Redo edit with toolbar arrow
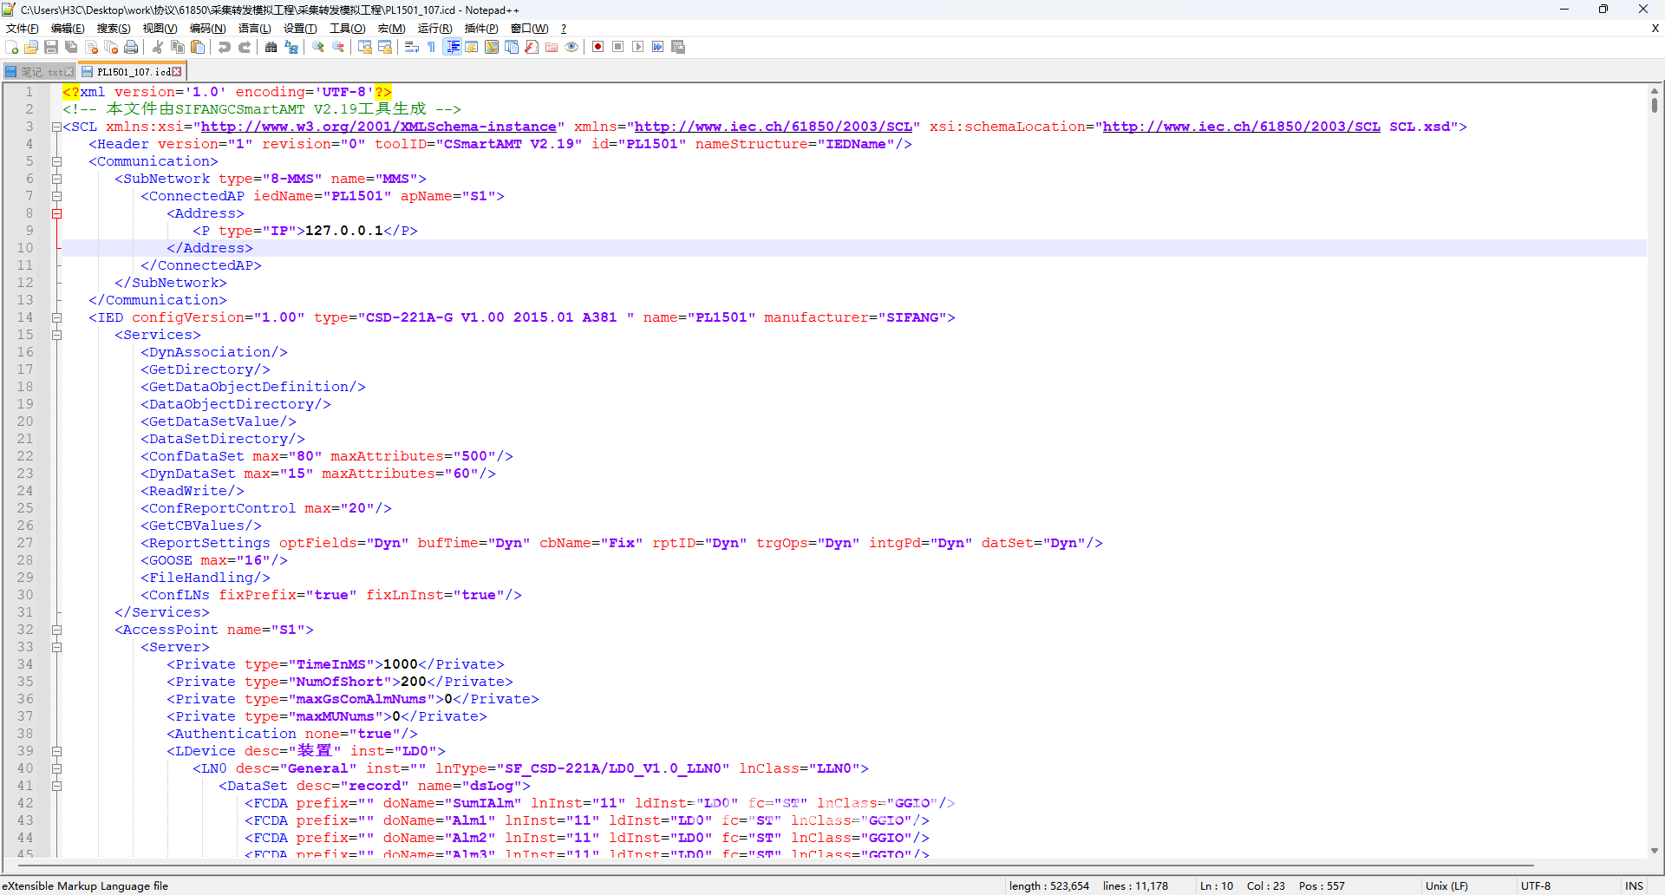1665x895 pixels. 245,47
